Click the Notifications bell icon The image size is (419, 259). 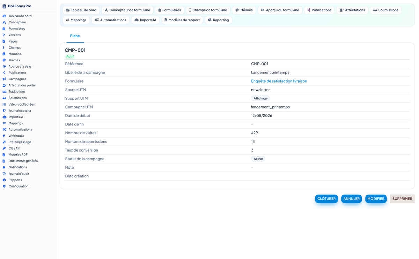(x=4, y=167)
